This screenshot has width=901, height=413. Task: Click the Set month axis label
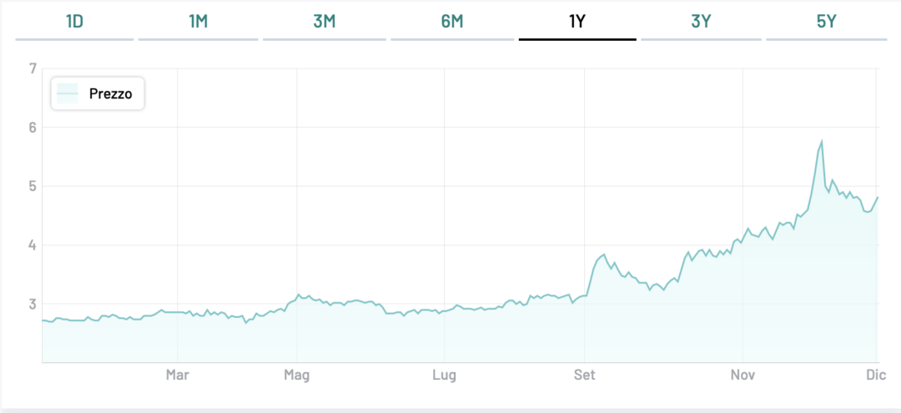click(585, 375)
